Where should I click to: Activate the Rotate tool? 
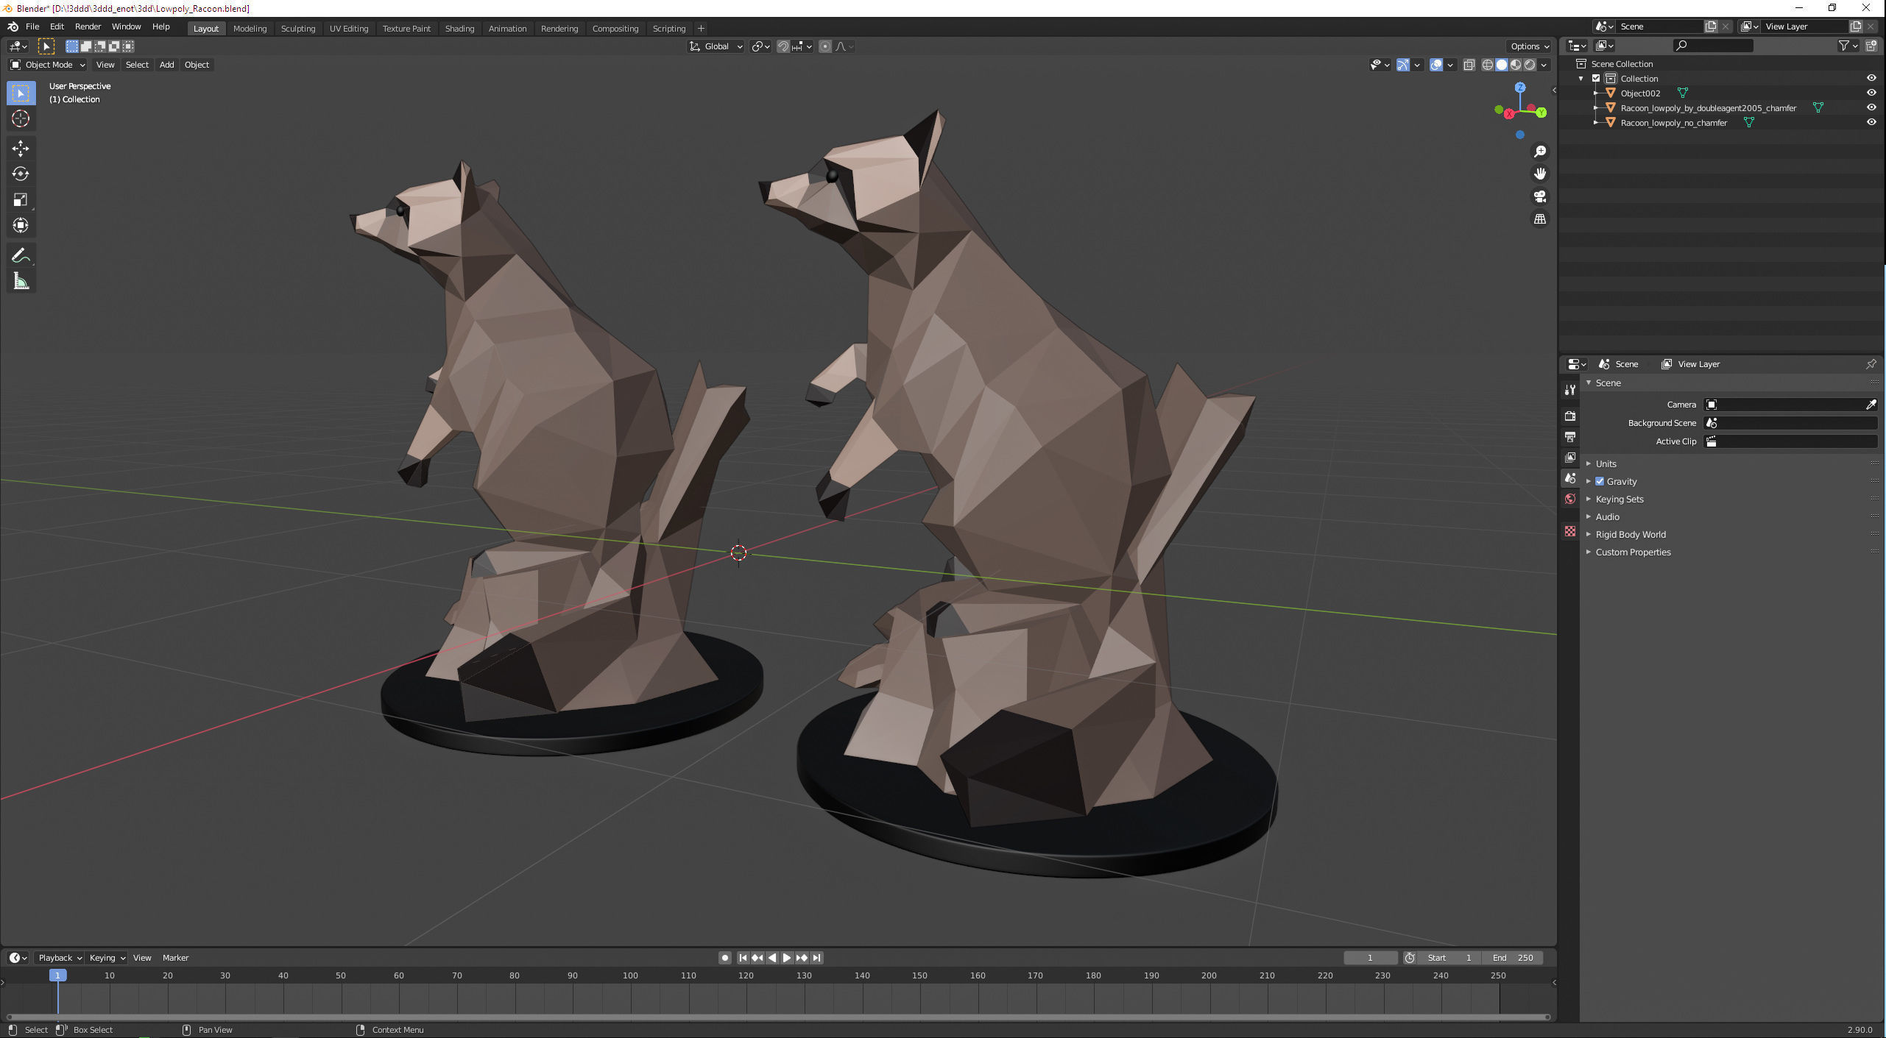(x=21, y=174)
